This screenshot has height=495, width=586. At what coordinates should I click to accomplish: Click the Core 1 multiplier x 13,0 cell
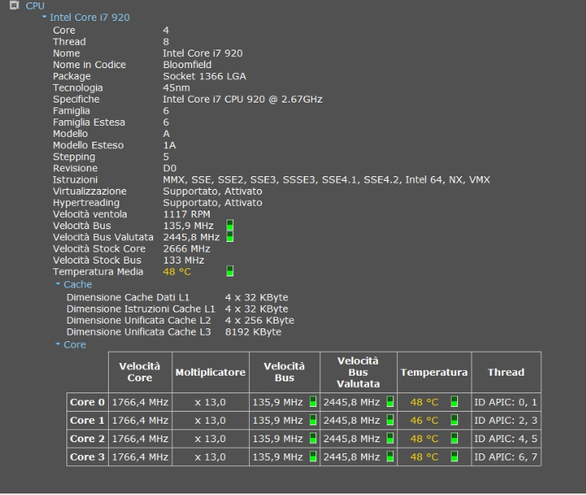pos(211,421)
